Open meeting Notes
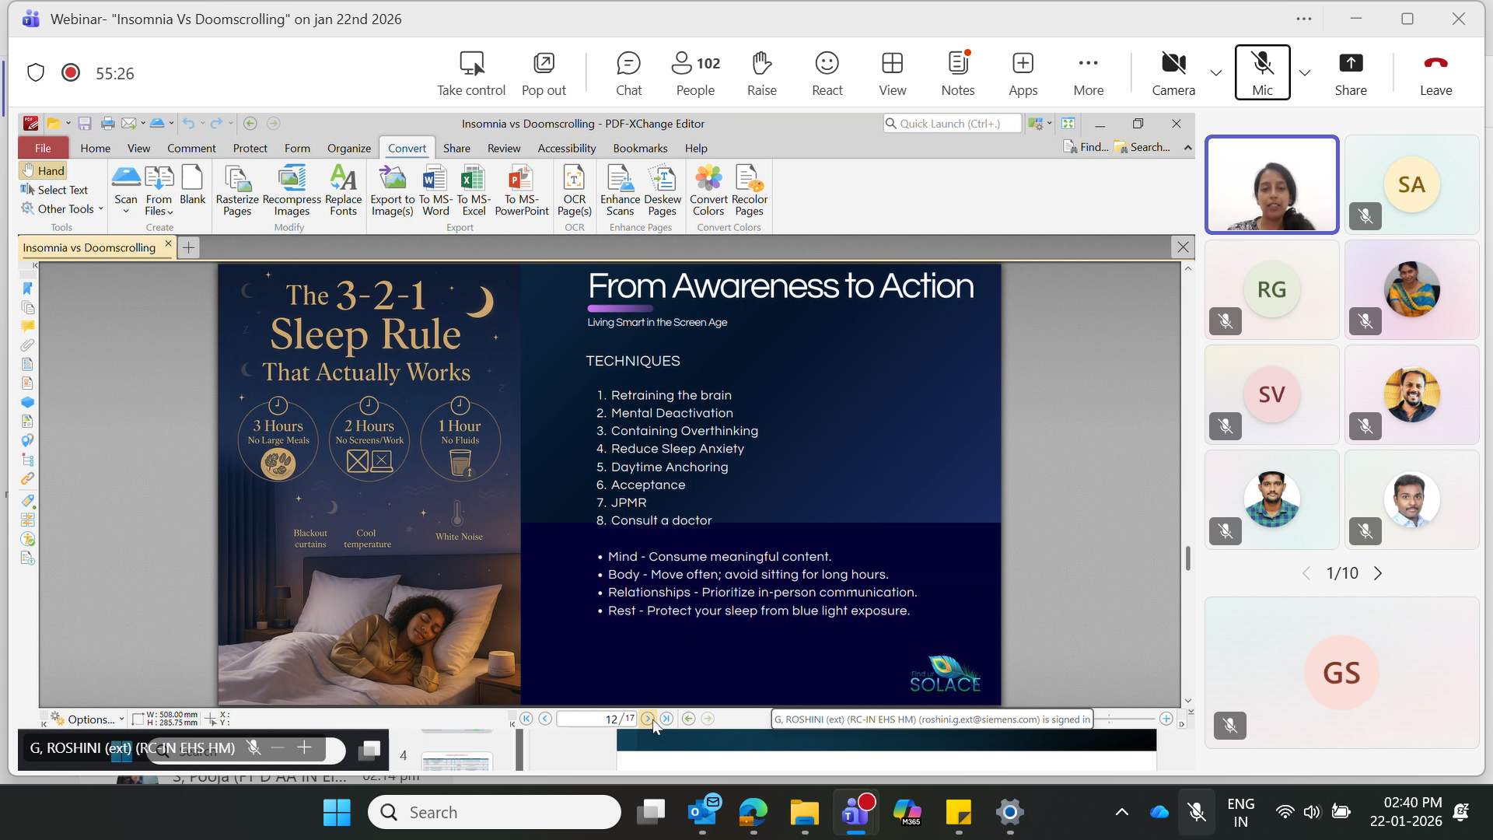Image resolution: width=1493 pixels, height=840 pixels. click(957, 73)
